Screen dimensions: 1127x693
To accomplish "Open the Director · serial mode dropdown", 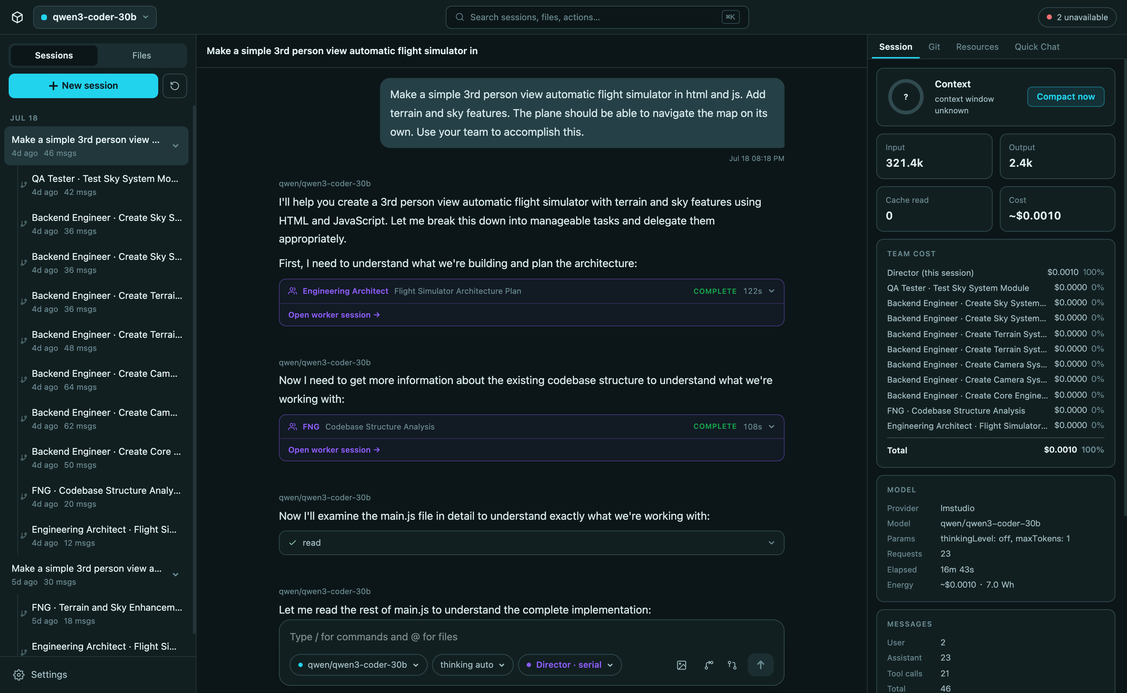I will pyautogui.click(x=570, y=664).
